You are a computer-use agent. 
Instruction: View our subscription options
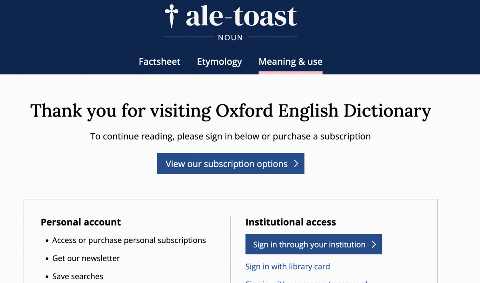tap(226, 164)
